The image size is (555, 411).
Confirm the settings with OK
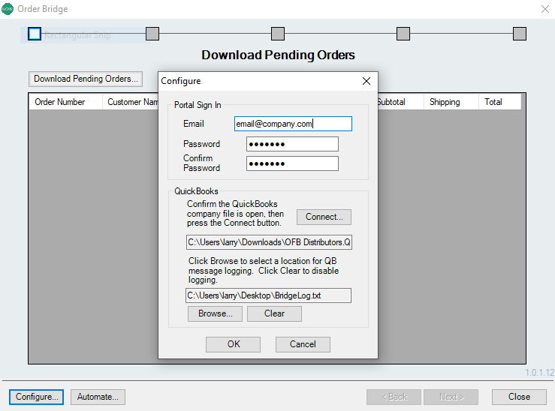pos(233,344)
